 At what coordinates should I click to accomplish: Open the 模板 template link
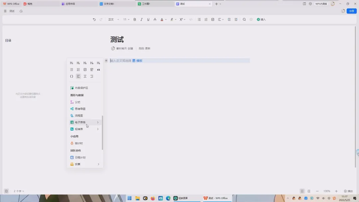point(138,60)
